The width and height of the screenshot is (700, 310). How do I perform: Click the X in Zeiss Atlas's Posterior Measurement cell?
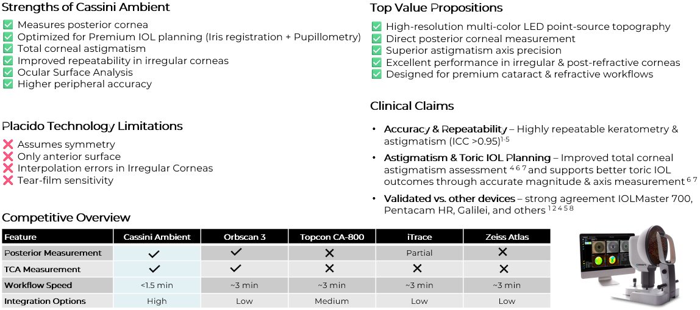tap(503, 253)
